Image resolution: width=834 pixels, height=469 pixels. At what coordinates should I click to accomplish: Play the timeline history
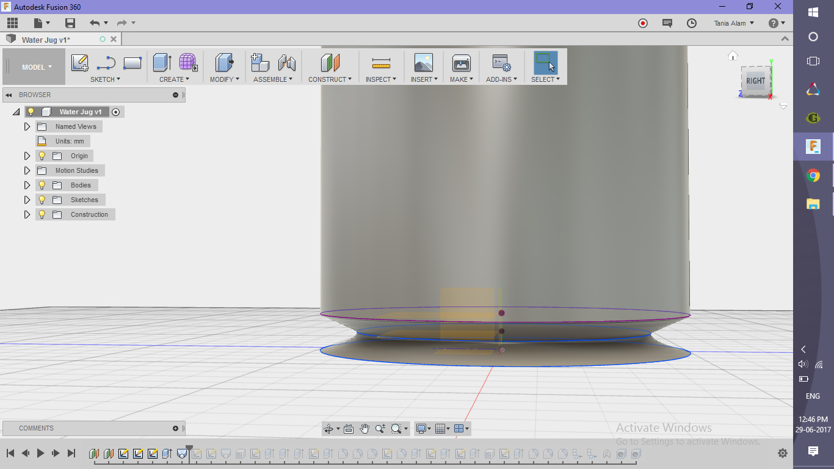coord(40,453)
